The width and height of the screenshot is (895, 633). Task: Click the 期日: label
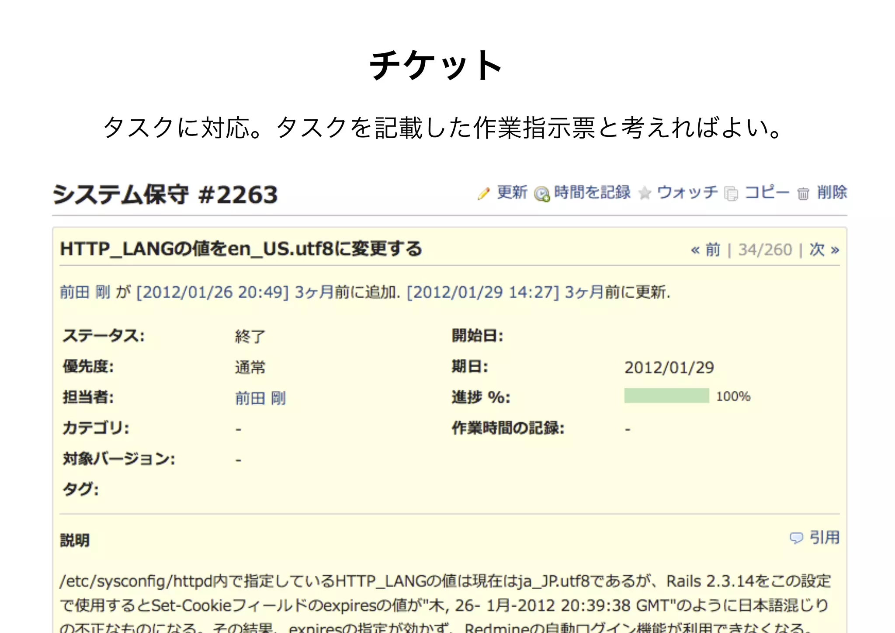pos(470,366)
